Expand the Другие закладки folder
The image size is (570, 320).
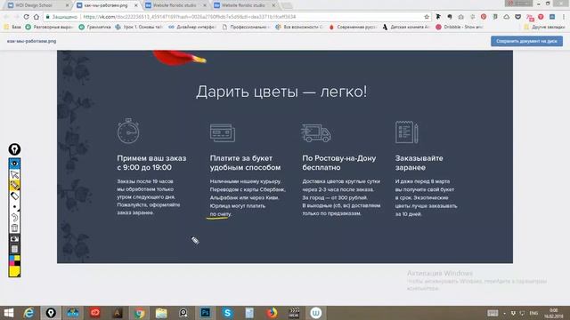(544, 27)
